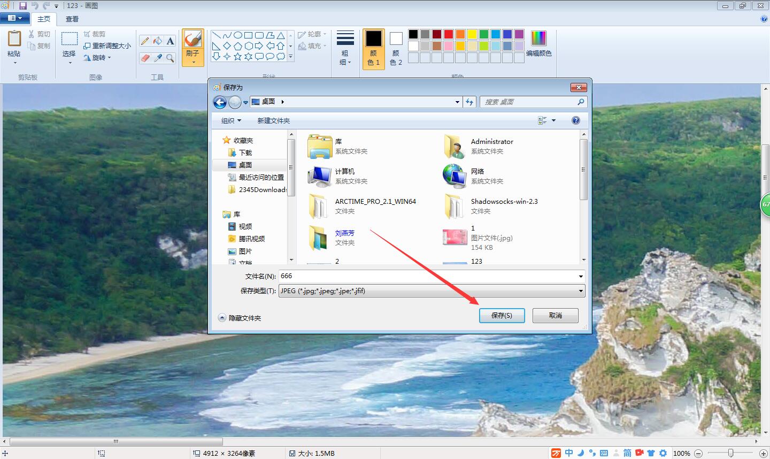The height and width of the screenshot is (459, 770).
Task: Switch to the 查看 ribbon tab
Action: 72,19
